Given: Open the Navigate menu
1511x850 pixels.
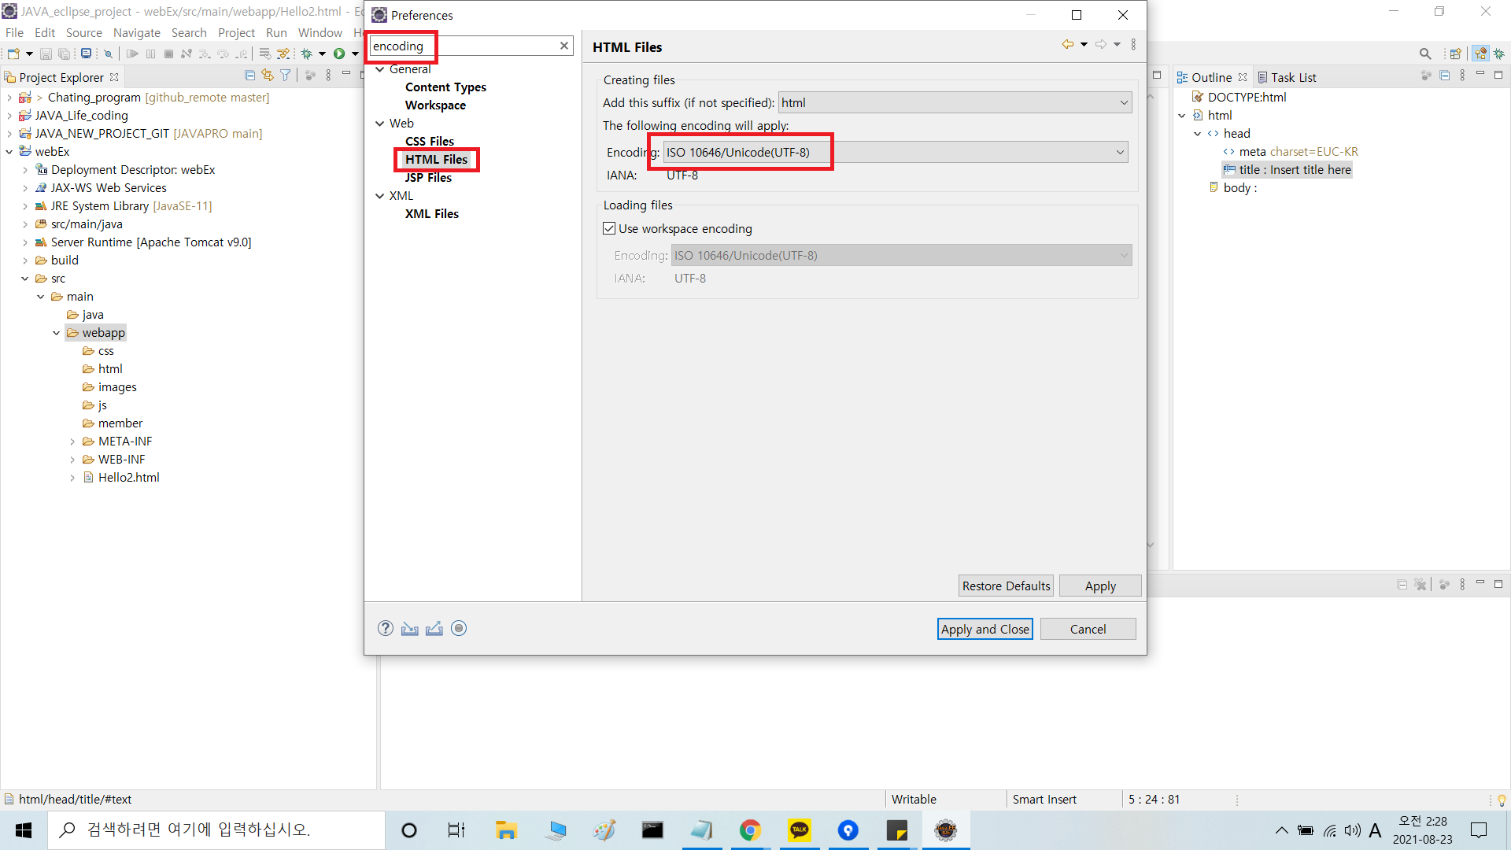Looking at the screenshot, I should (x=136, y=32).
